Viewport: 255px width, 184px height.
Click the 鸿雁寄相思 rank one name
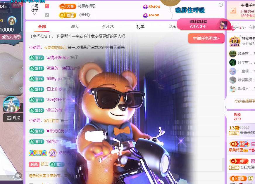point(87,6)
